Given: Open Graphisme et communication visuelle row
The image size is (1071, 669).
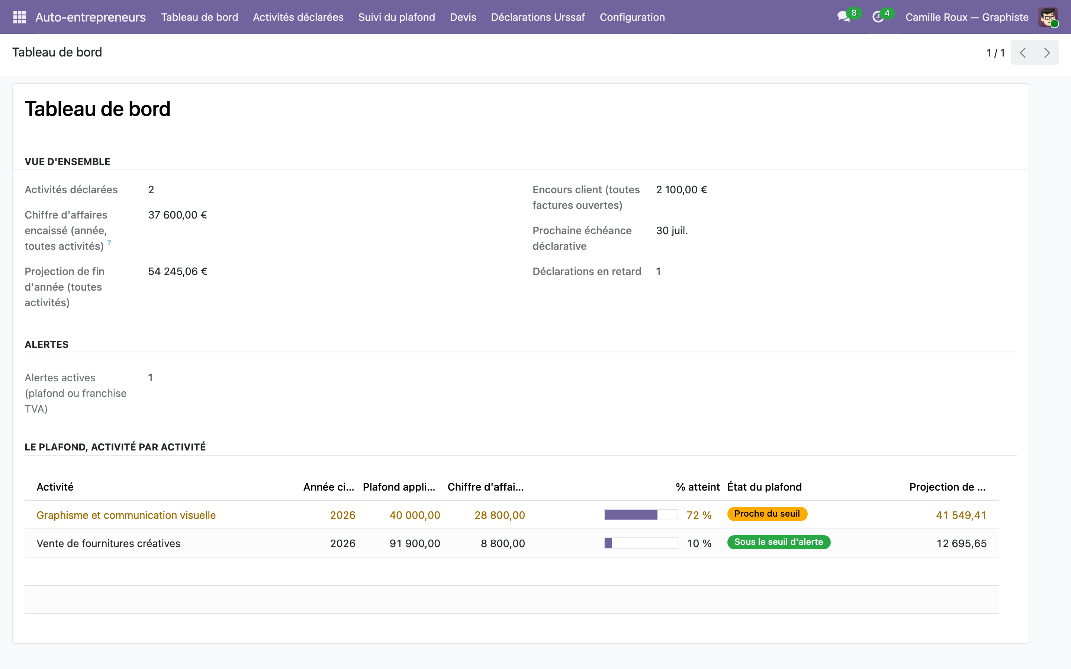Looking at the screenshot, I should click(x=512, y=515).
